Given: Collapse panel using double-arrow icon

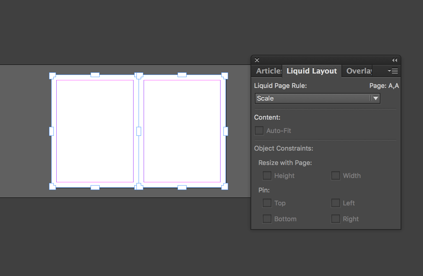Looking at the screenshot, I should point(394,60).
